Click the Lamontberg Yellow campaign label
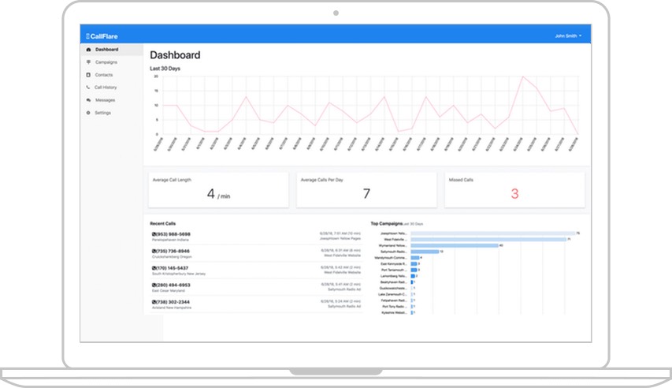Screen dimensions: 672x388 click(393, 276)
